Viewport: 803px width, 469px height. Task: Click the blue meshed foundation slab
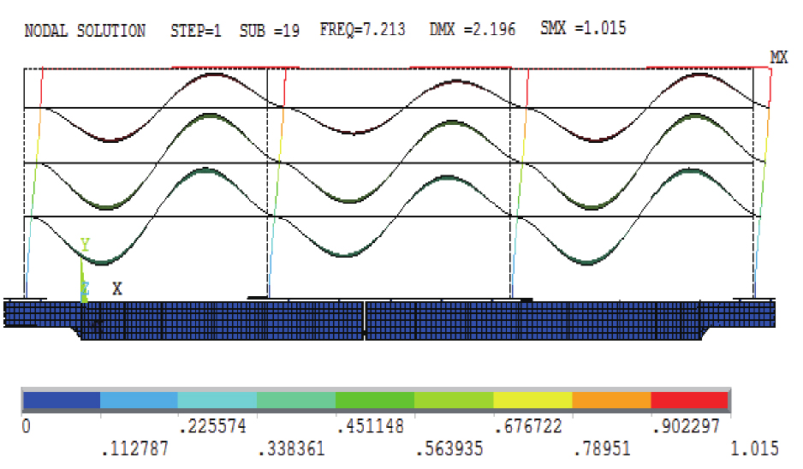390,320
